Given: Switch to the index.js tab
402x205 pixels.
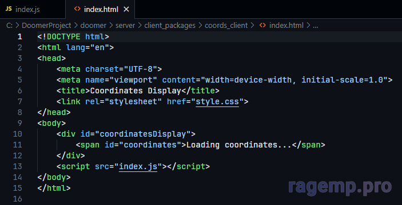Looking at the screenshot, I should (33, 9).
